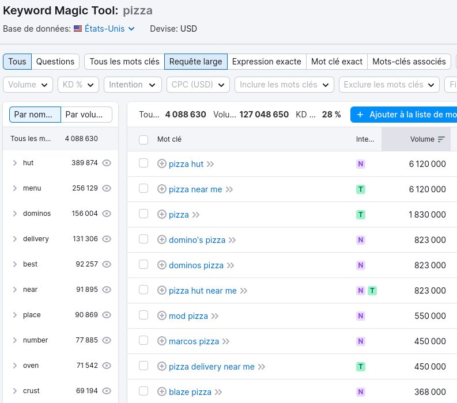Open the États-Unis database dropdown
The height and width of the screenshot is (403, 457).
coord(109,29)
